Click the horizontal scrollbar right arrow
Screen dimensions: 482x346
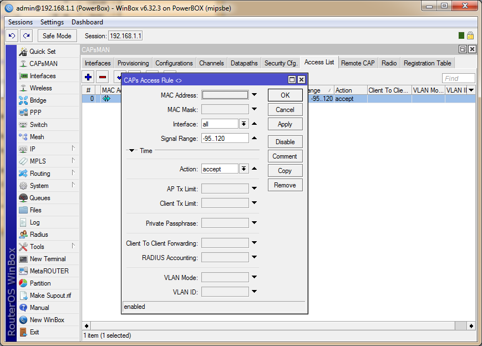(471, 325)
